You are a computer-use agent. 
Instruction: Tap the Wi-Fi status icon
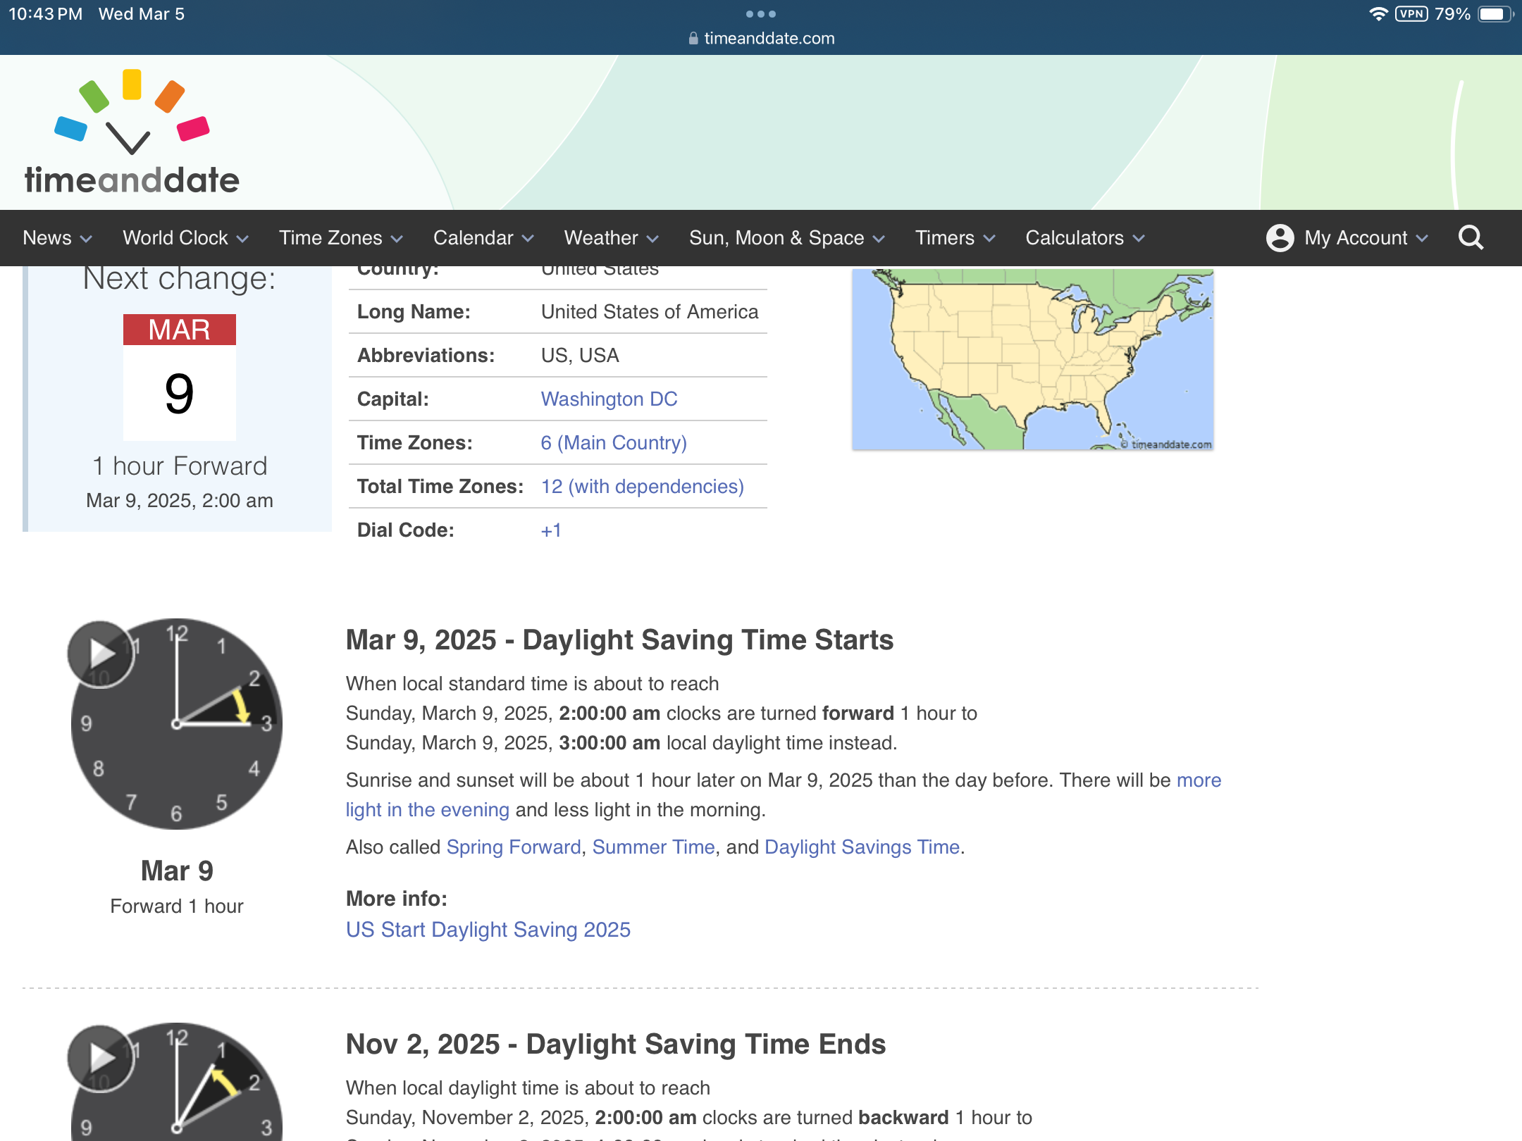tap(1378, 14)
